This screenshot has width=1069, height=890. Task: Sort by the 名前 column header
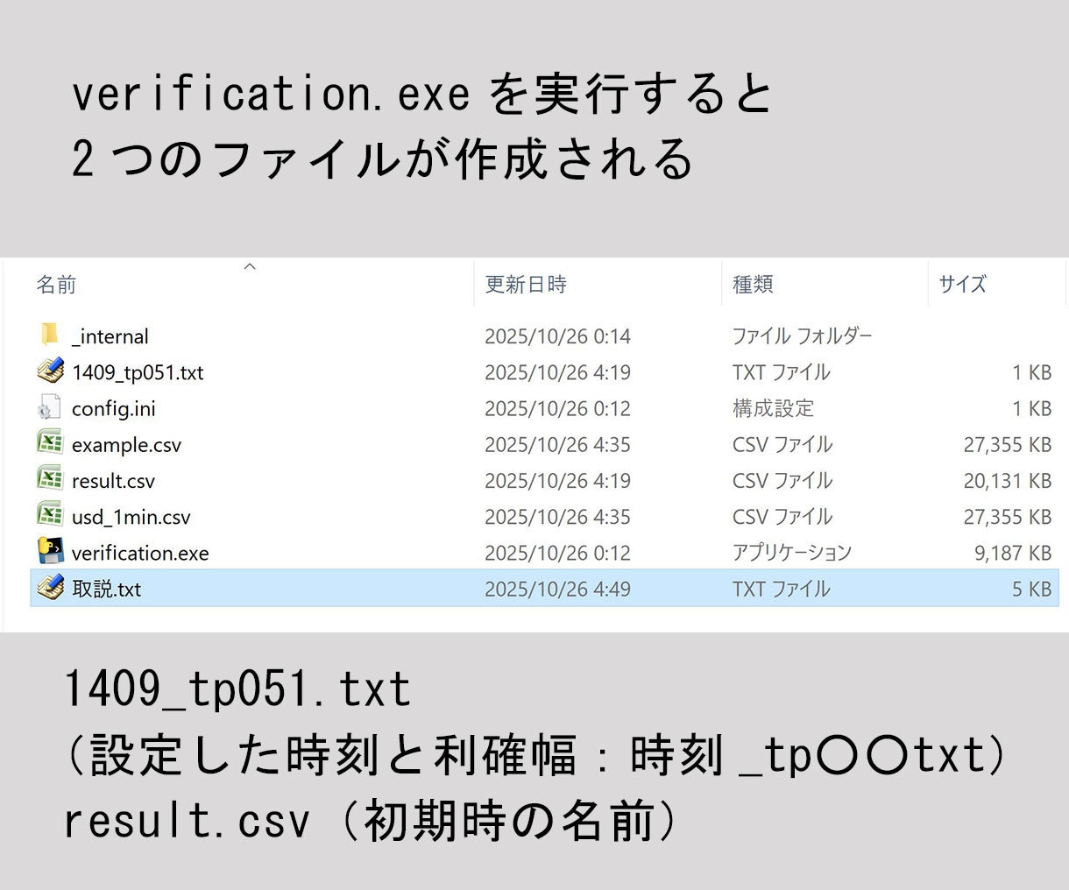coord(56,284)
